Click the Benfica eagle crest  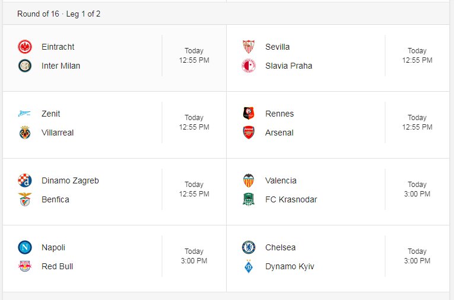pos(25,199)
